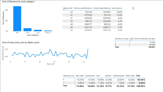
Task: Click the card_category axis title
Action: tap(33, 35)
